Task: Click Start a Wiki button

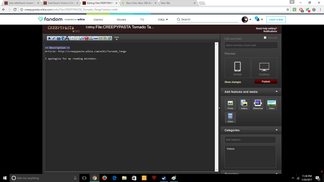Action: click(x=276, y=20)
